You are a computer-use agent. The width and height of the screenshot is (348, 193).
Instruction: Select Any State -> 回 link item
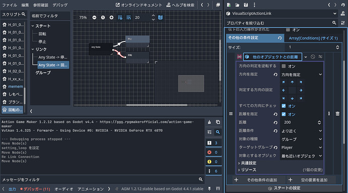[x=53, y=65]
